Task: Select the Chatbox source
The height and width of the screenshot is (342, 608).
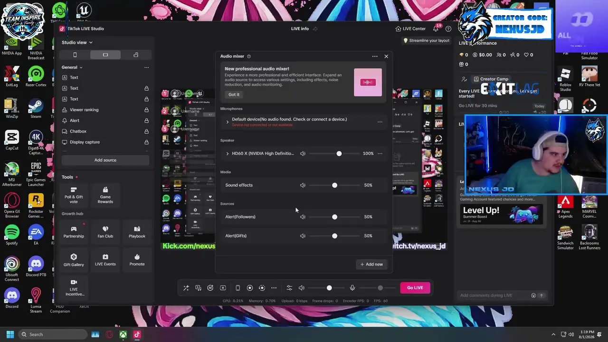Action: 78,131
